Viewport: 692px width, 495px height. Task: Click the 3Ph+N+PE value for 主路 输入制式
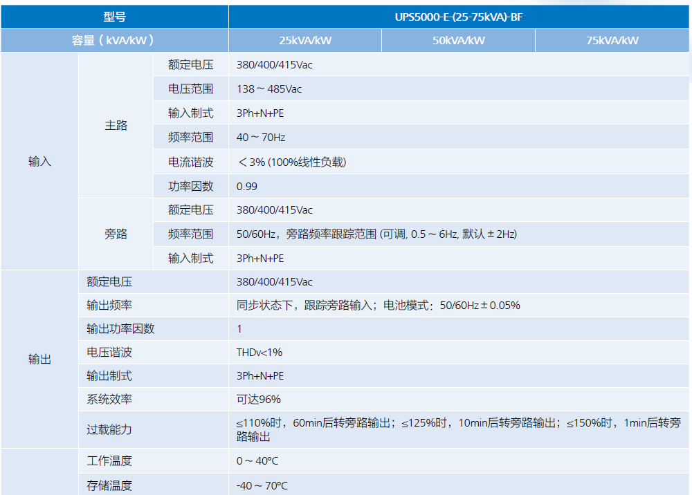tap(260, 113)
